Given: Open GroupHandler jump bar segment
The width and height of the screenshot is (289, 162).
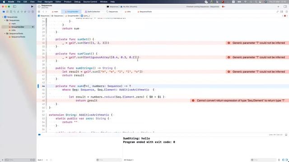Looking at the screenshot, I should click(x=72, y=16).
